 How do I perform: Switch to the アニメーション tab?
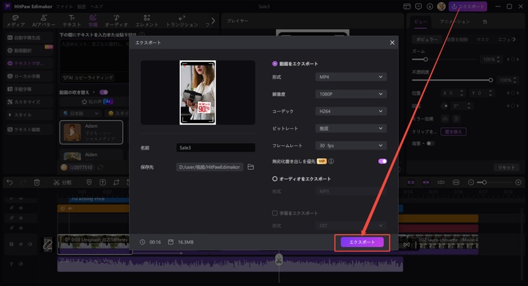click(455, 22)
